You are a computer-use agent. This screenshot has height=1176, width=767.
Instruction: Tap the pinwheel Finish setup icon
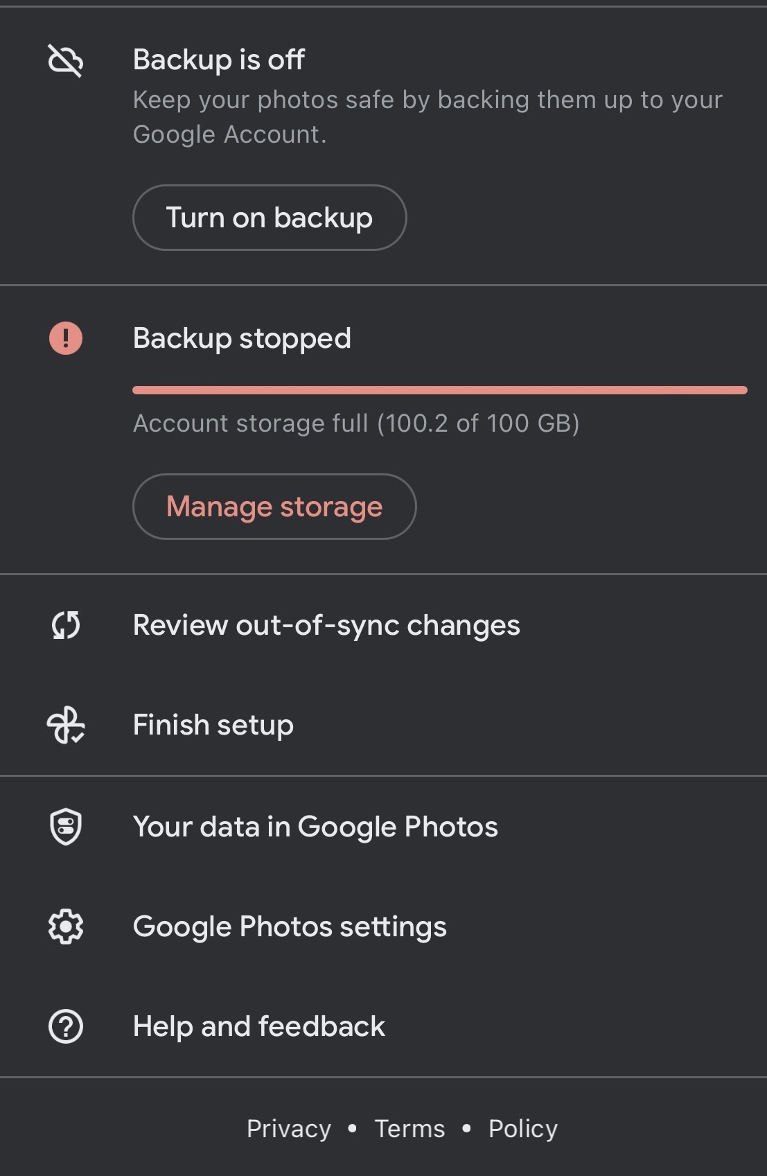pyautogui.click(x=66, y=726)
